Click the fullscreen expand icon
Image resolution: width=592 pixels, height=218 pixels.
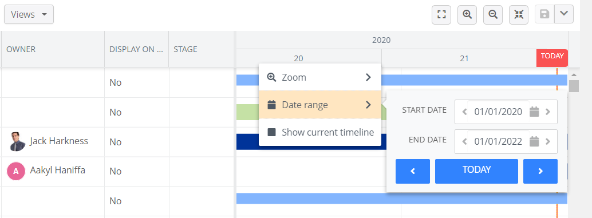pos(441,15)
